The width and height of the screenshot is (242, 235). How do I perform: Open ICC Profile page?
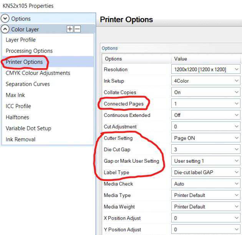[18, 106]
